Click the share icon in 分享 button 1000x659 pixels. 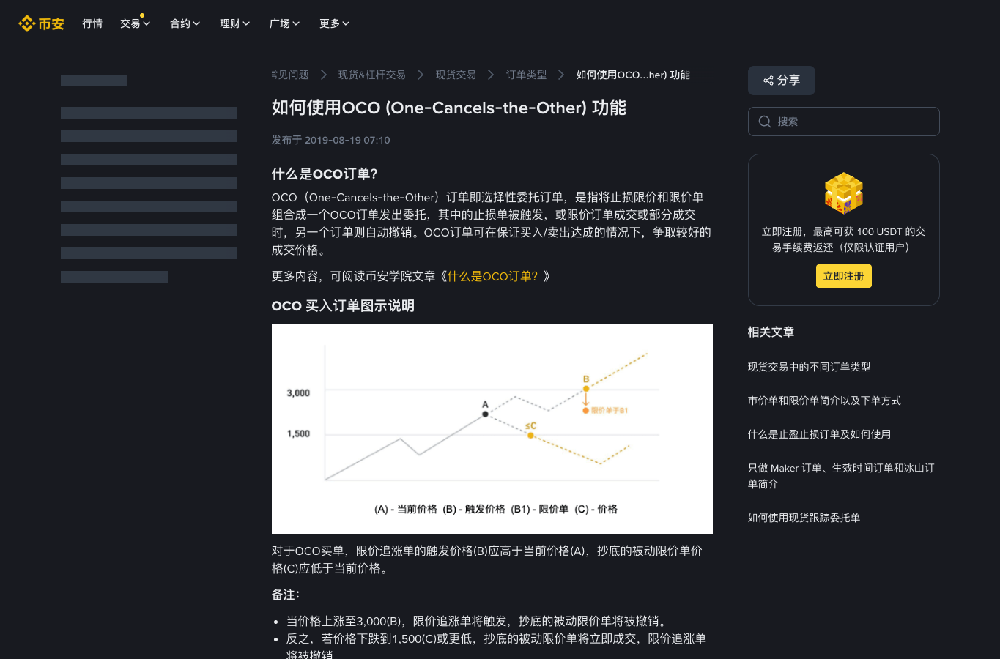[x=768, y=81]
